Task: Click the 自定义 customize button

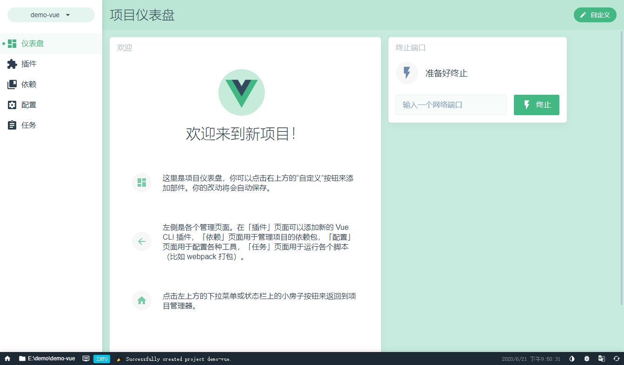Action: pyautogui.click(x=595, y=15)
